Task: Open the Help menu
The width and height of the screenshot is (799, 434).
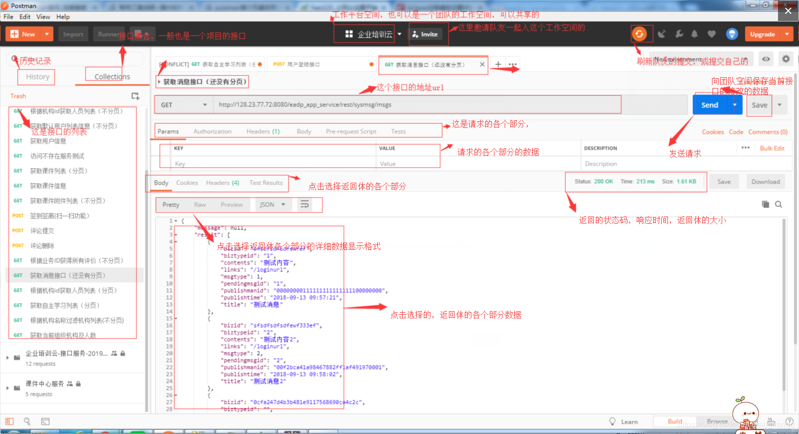Action: [63, 17]
